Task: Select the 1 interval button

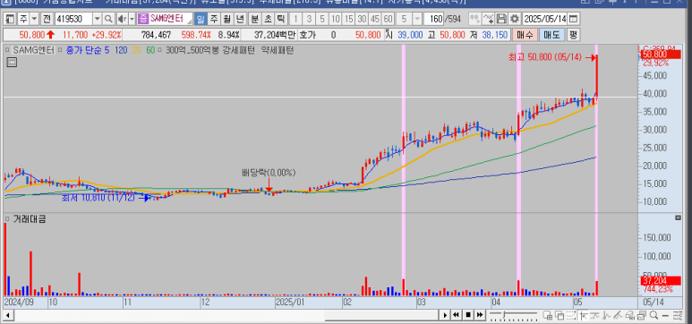Action: [x=295, y=19]
